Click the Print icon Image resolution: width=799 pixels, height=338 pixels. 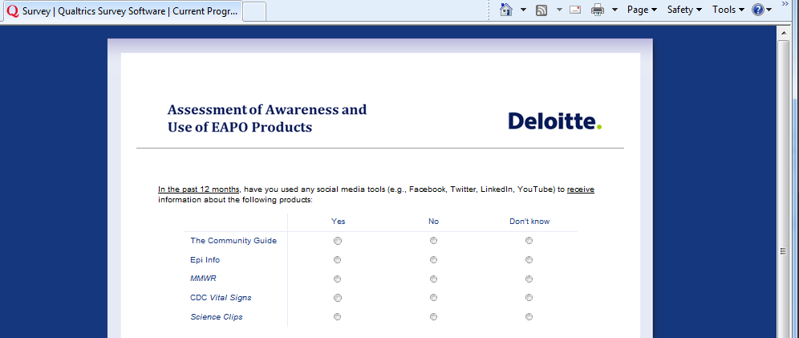598,10
